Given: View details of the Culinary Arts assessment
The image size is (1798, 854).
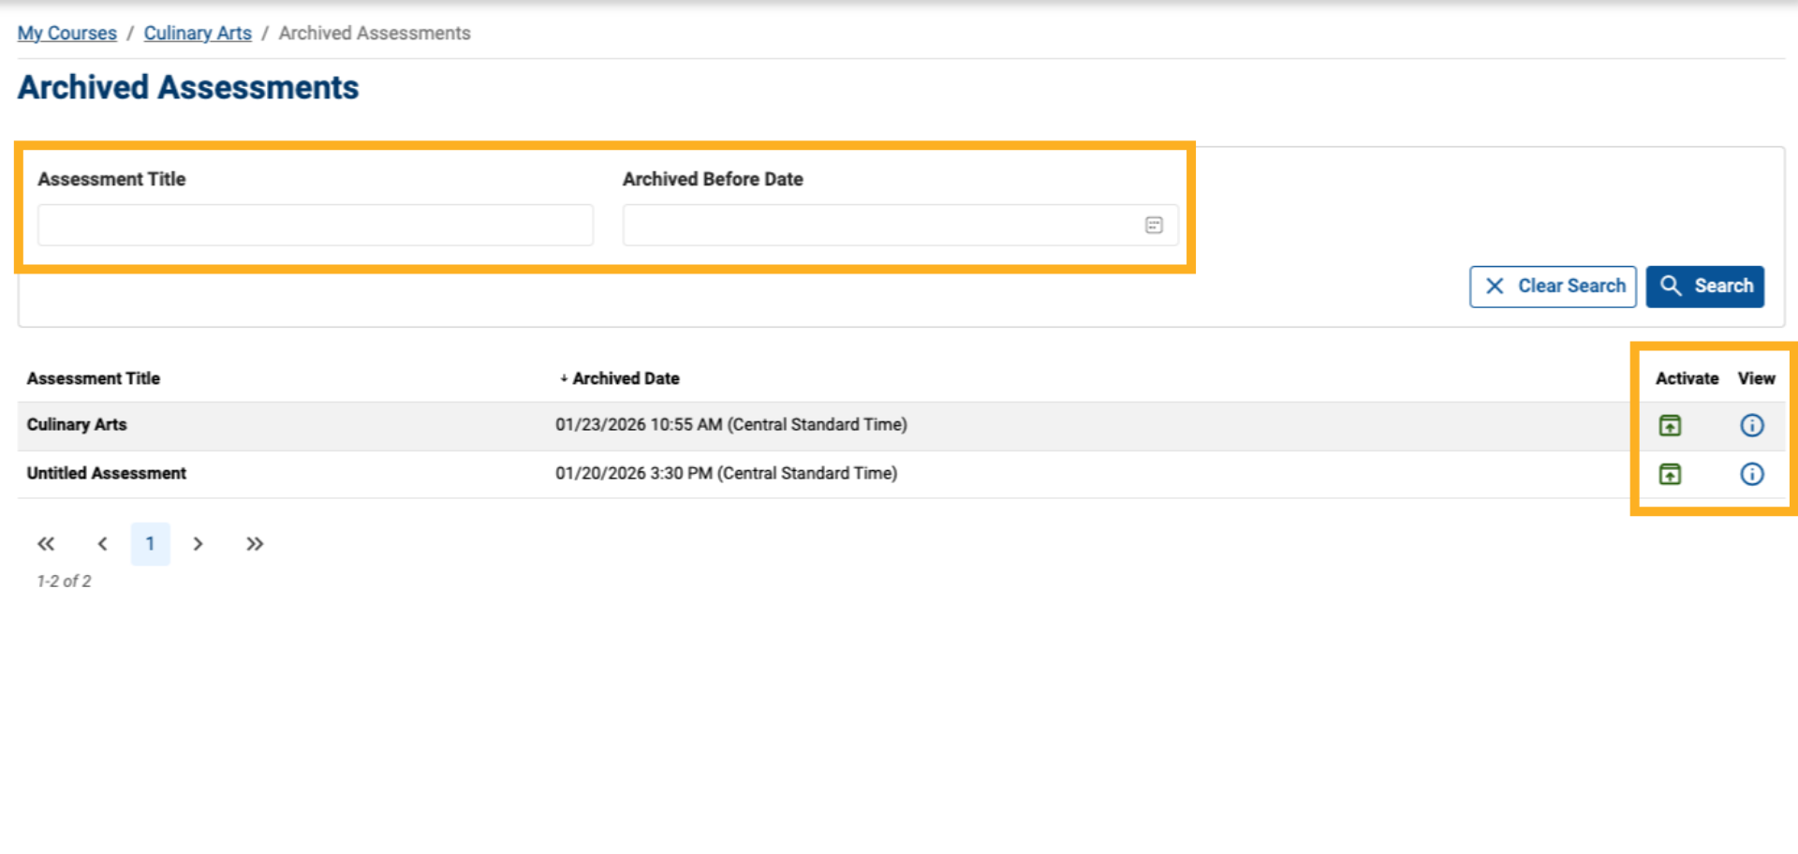Looking at the screenshot, I should click(x=1752, y=425).
